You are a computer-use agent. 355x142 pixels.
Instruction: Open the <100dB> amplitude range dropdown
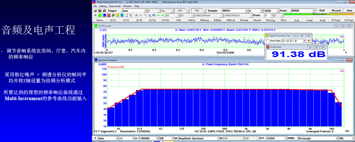[148, 138]
